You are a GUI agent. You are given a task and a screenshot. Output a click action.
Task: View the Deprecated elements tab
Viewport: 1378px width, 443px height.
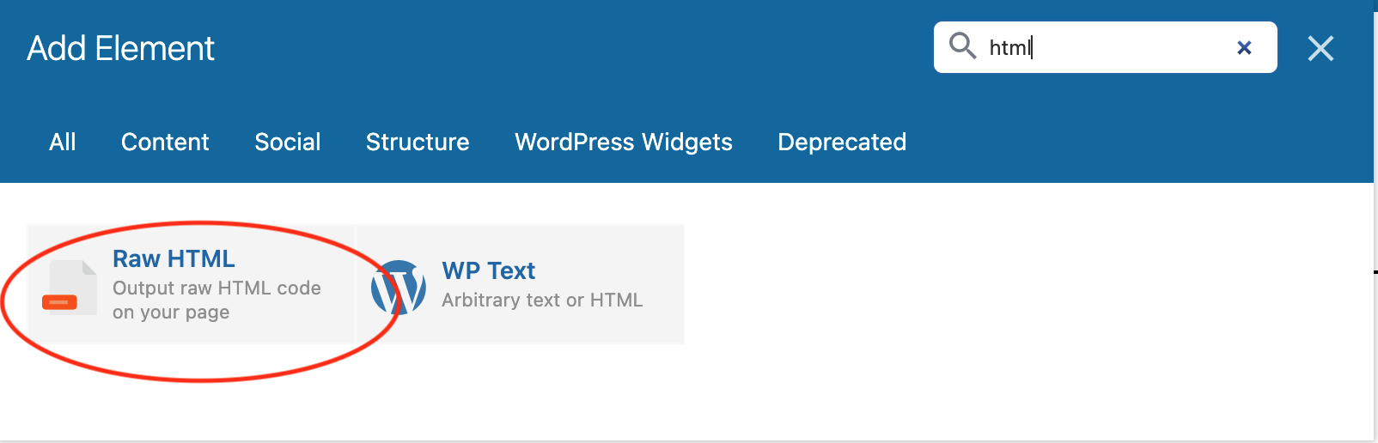tap(842, 142)
